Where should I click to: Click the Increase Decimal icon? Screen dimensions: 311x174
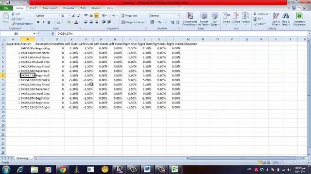pyautogui.click(x=173, y=22)
